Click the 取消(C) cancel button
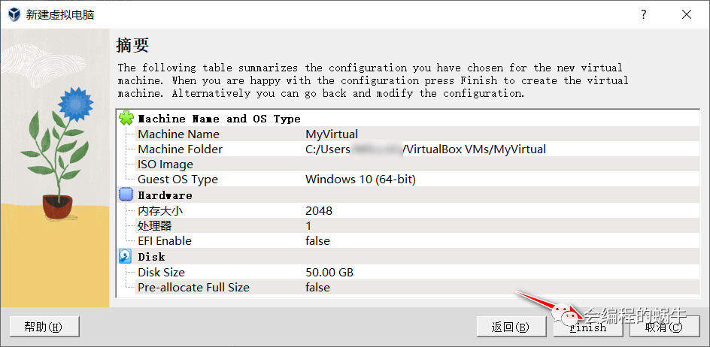The width and height of the screenshot is (710, 347). (x=664, y=327)
